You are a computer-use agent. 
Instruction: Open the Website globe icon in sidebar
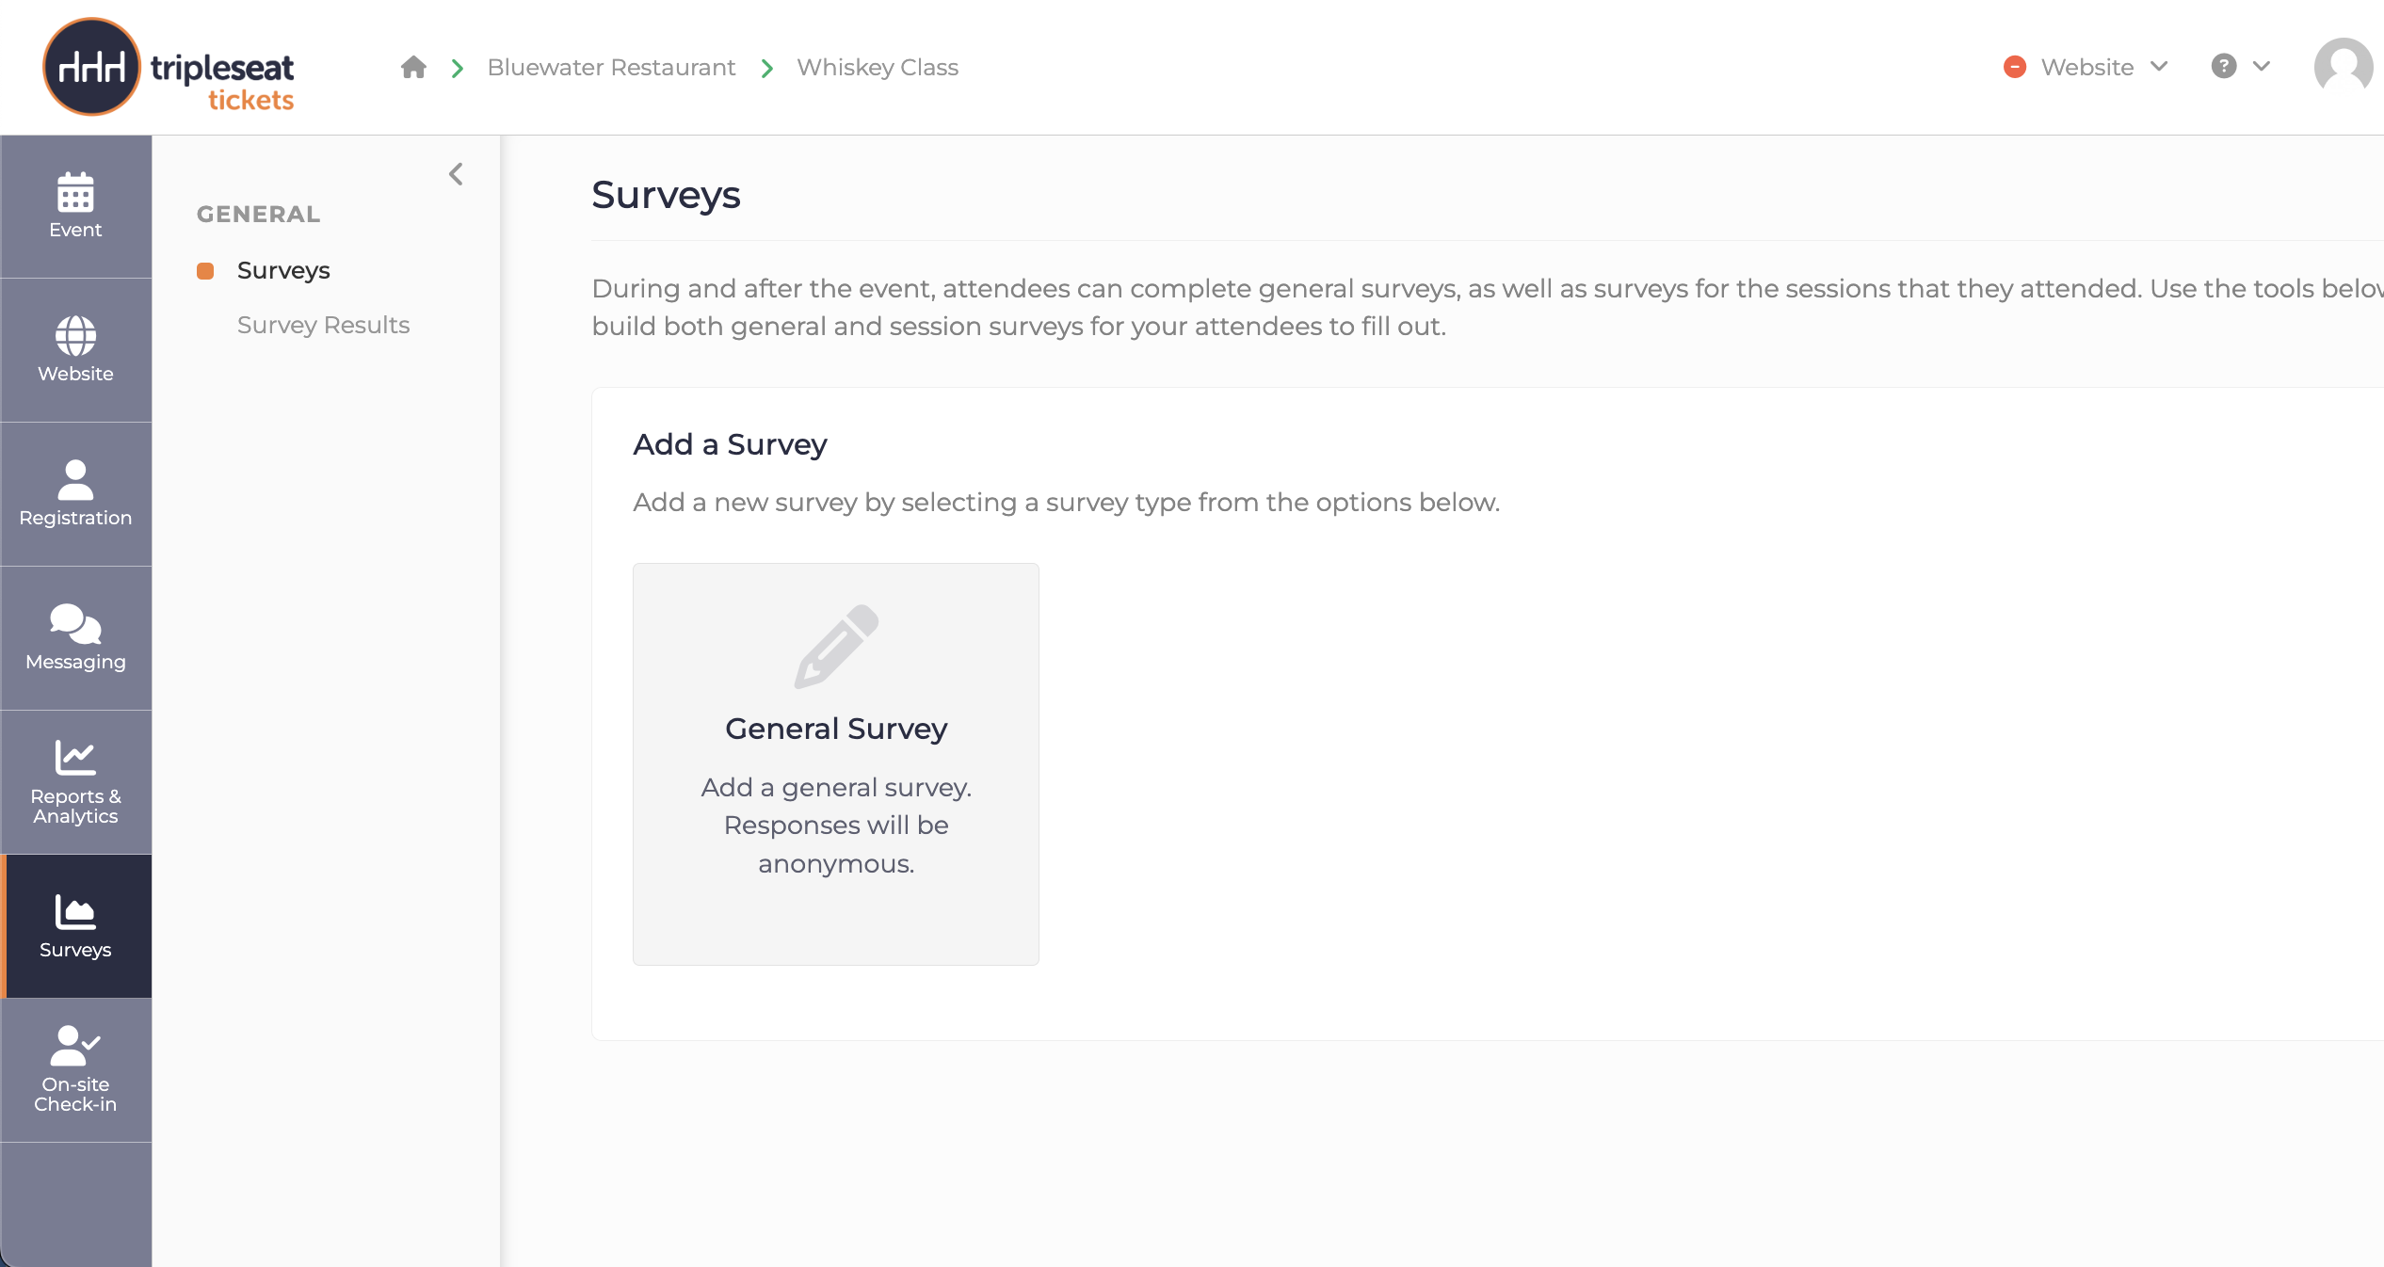tap(75, 336)
